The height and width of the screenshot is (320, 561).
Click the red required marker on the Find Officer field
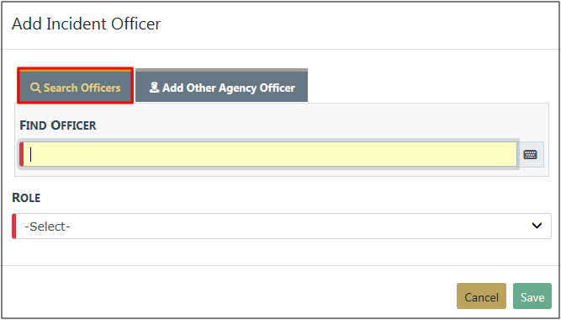click(22, 154)
